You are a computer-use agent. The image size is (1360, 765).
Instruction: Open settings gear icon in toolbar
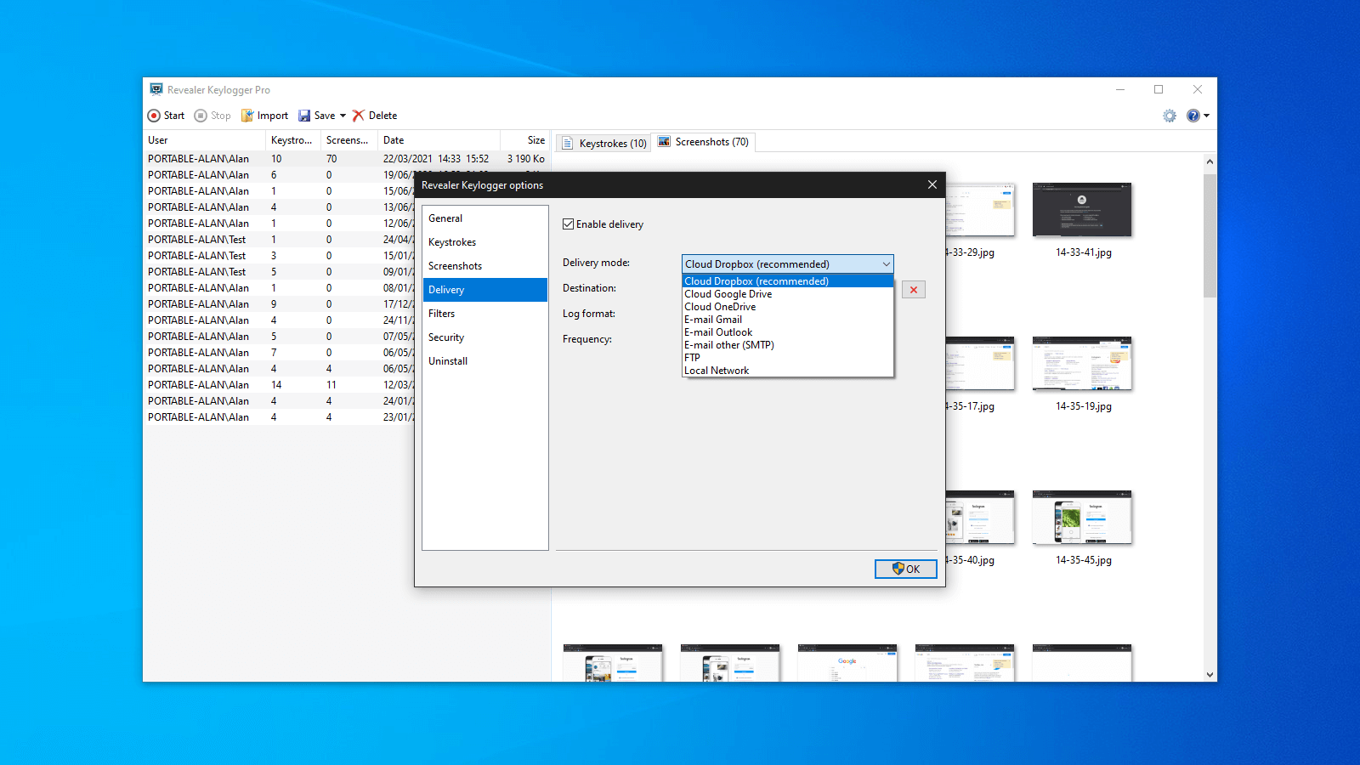point(1170,116)
